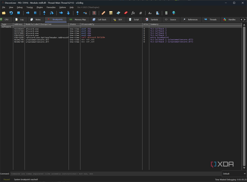Select the entry breakpoint row
Image resolution: width=247 pixels, height=182 pixels.
point(121,38)
